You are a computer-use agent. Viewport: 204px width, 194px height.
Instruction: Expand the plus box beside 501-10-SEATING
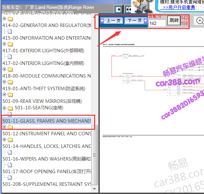(4, 108)
